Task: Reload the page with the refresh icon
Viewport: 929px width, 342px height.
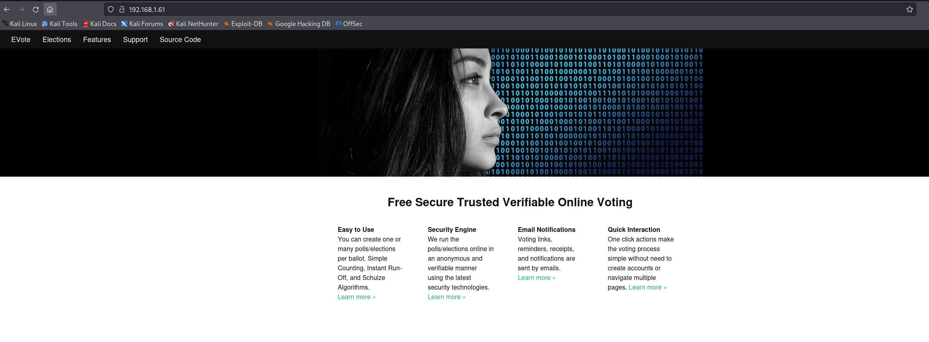Action: click(36, 9)
